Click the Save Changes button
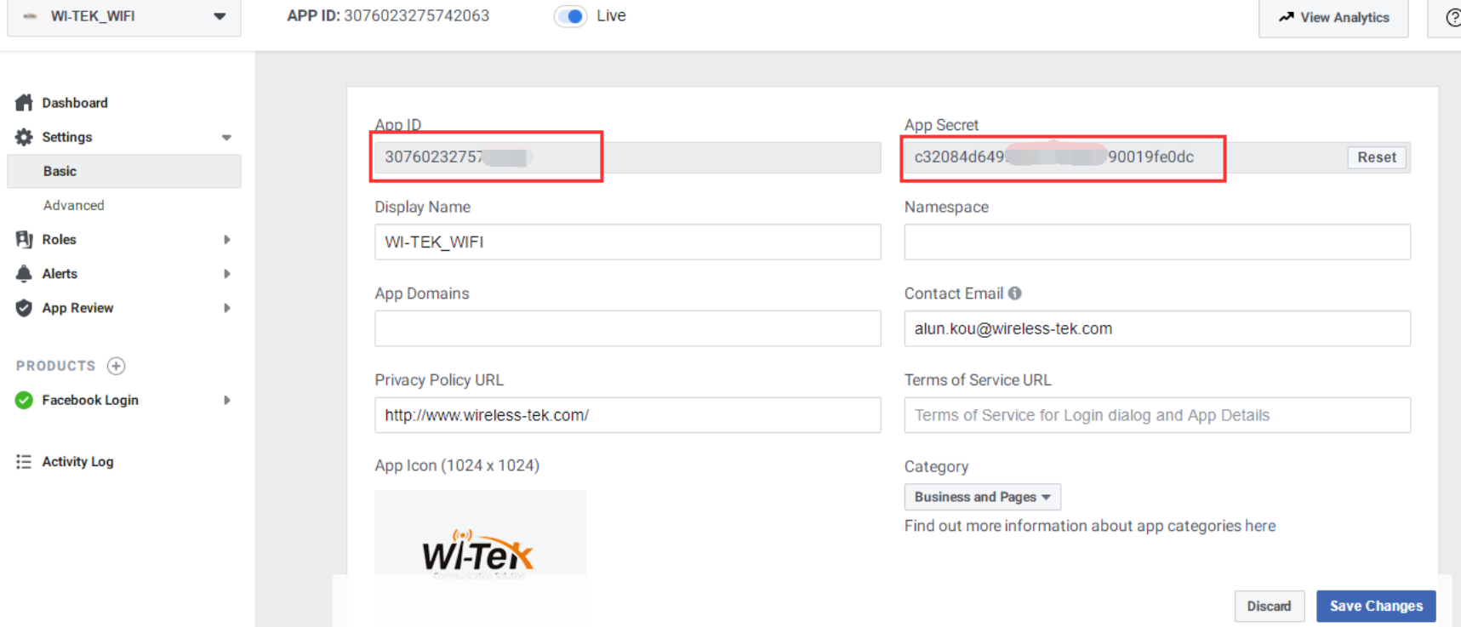 coord(1376,607)
